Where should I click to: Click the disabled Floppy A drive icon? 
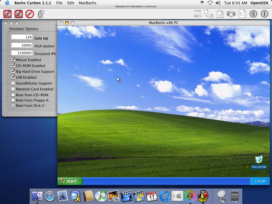[7, 14]
